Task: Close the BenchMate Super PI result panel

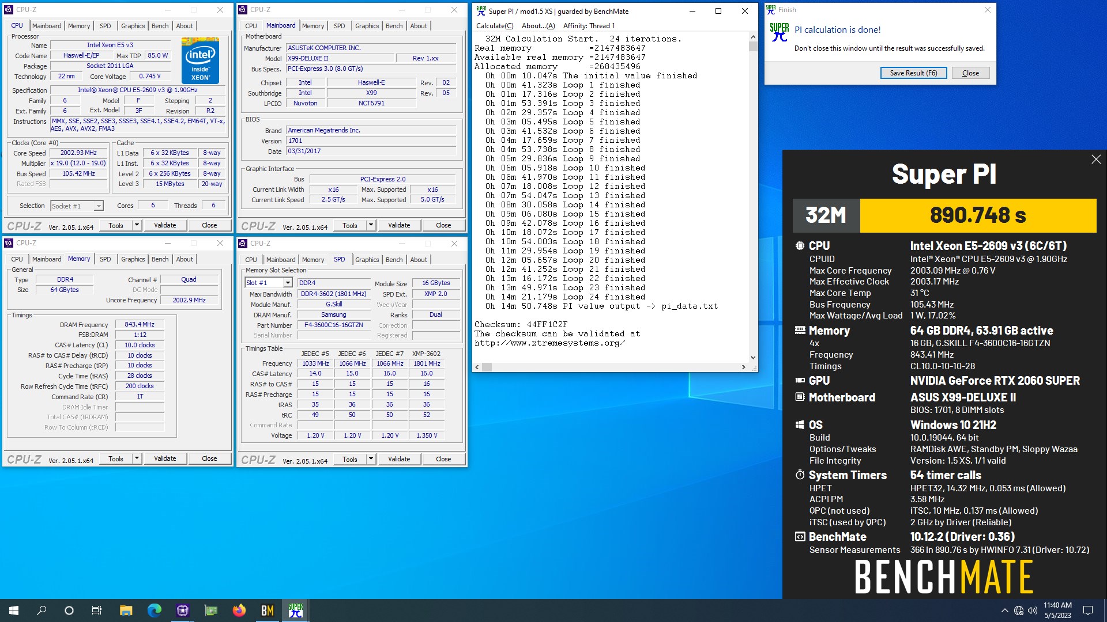Action: pyautogui.click(x=1096, y=160)
